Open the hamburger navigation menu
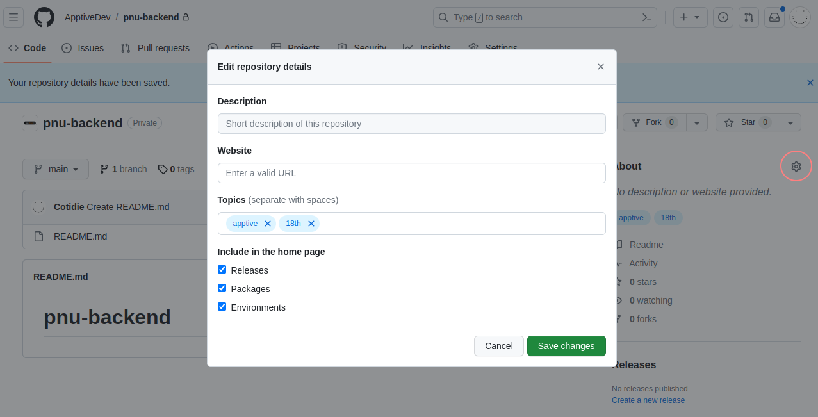Viewport: 818px width, 417px height. coord(13,17)
